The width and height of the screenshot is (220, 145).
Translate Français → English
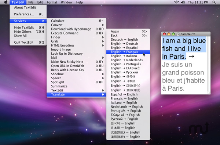point(128,98)
